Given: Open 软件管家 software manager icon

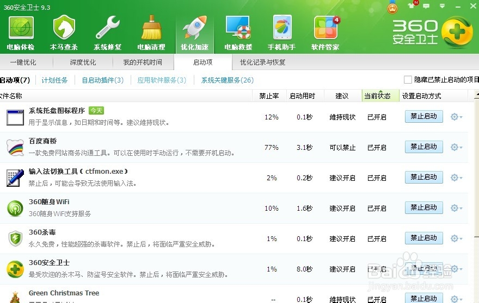Looking at the screenshot, I should pos(326,33).
